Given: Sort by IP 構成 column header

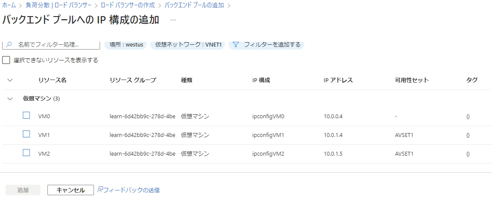Looking at the screenshot, I should click(x=261, y=80).
